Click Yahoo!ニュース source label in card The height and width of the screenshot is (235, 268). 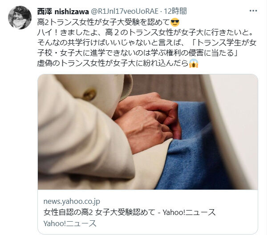coord(70,223)
